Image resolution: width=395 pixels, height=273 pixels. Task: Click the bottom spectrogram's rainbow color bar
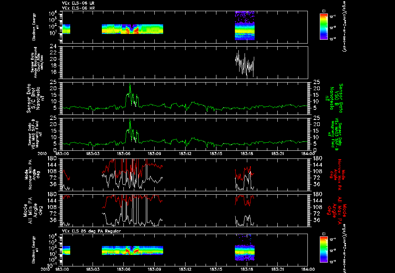pos(324,250)
